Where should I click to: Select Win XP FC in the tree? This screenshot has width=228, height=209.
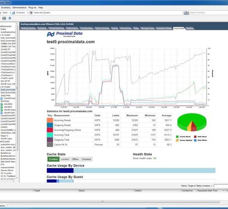tap(5, 81)
